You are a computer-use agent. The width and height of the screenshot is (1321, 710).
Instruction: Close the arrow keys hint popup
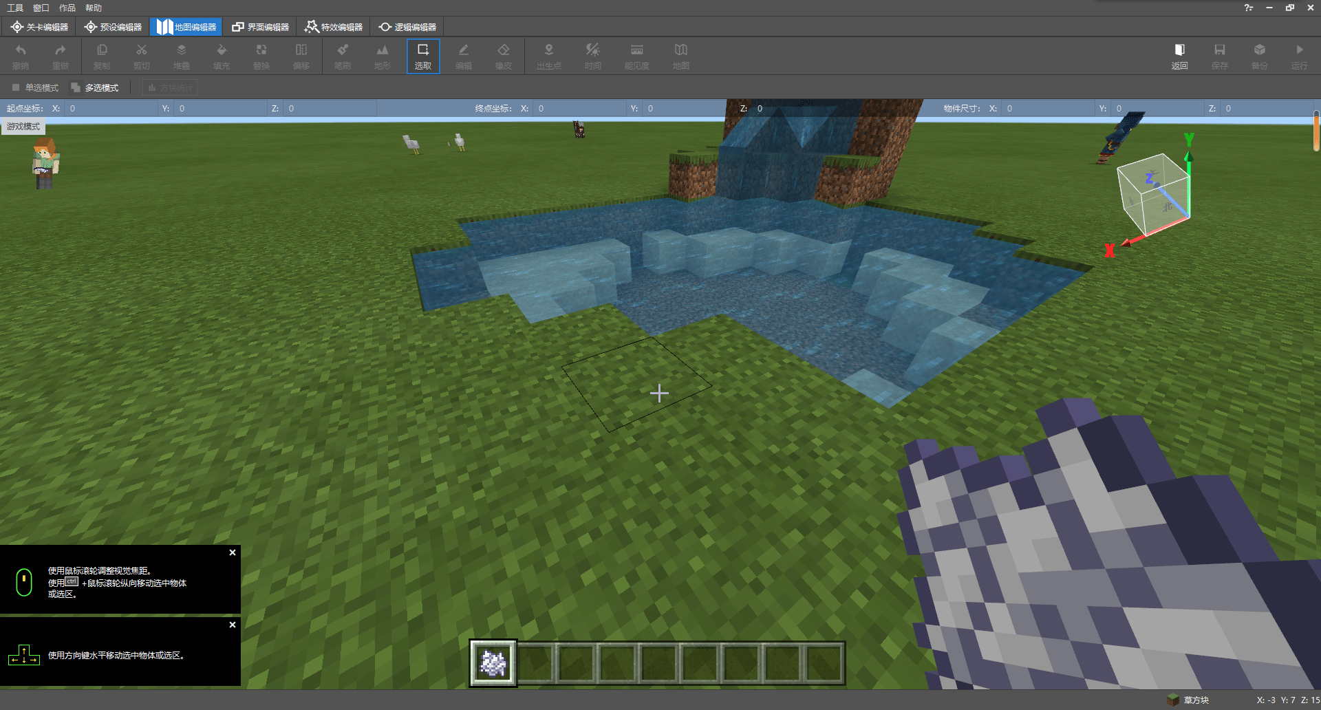click(233, 625)
